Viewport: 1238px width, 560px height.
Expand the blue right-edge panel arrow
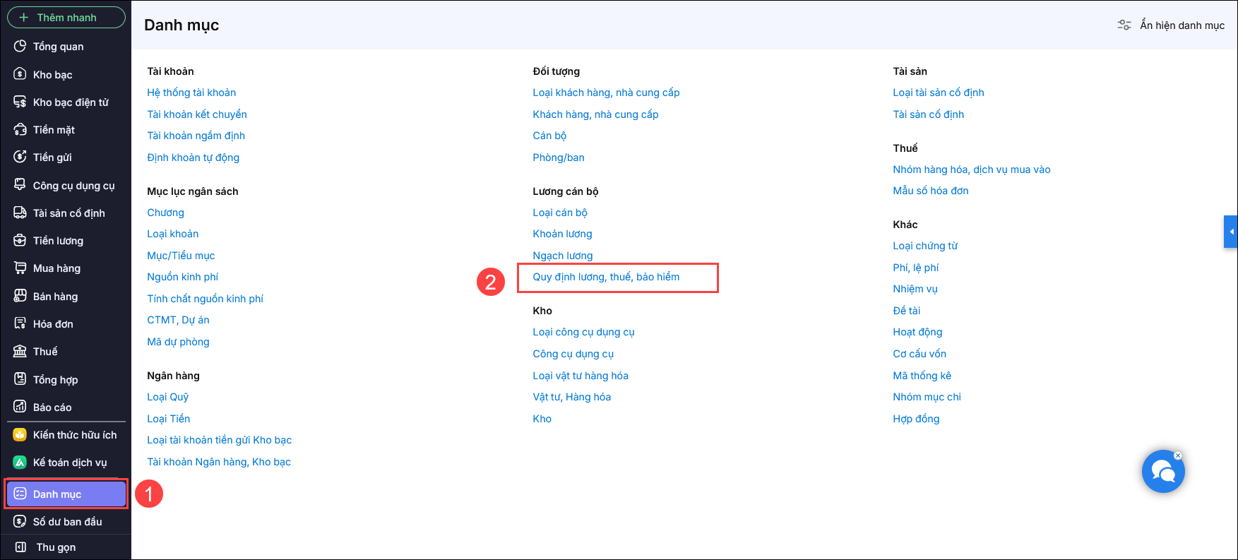click(1231, 232)
